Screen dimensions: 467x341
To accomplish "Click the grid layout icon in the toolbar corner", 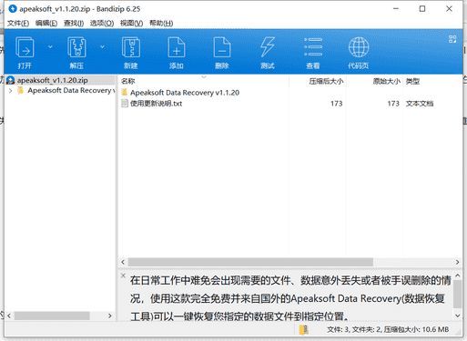I will coord(452,39).
